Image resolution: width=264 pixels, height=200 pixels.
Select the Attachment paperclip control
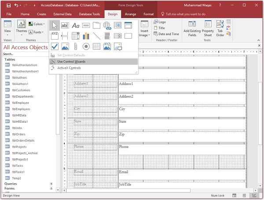(76, 46)
